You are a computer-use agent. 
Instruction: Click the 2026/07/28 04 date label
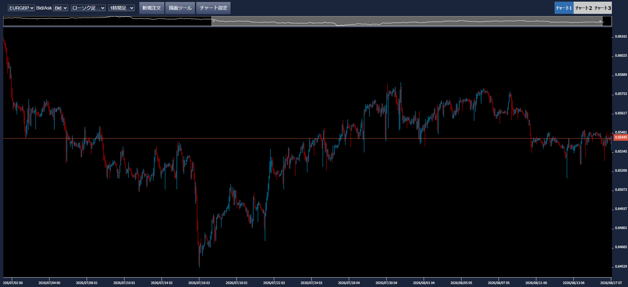click(x=349, y=283)
